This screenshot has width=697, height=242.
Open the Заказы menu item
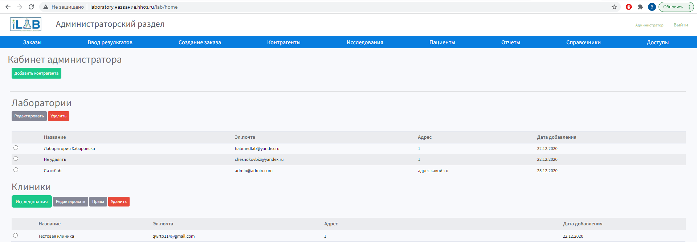32,42
